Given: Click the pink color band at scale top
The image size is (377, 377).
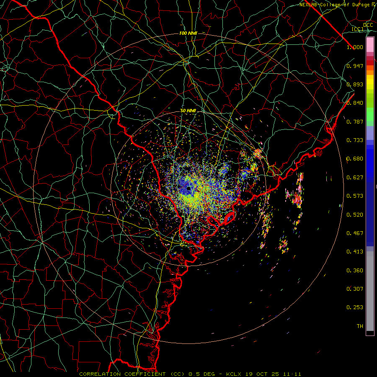Looking at the screenshot, I should (x=370, y=45).
